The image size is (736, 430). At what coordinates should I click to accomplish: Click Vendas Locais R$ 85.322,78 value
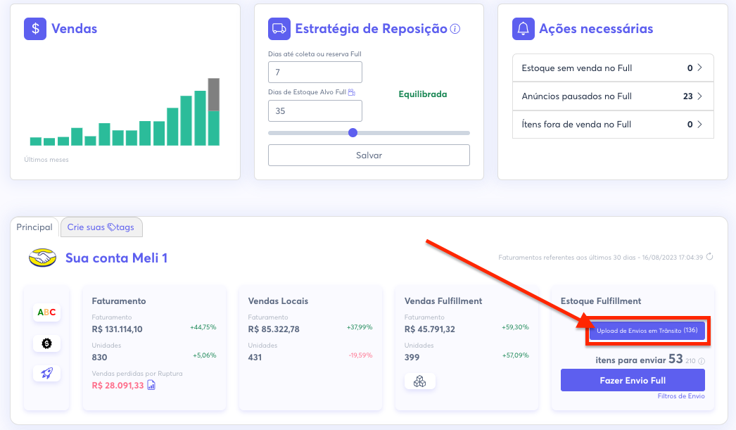tap(274, 329)
